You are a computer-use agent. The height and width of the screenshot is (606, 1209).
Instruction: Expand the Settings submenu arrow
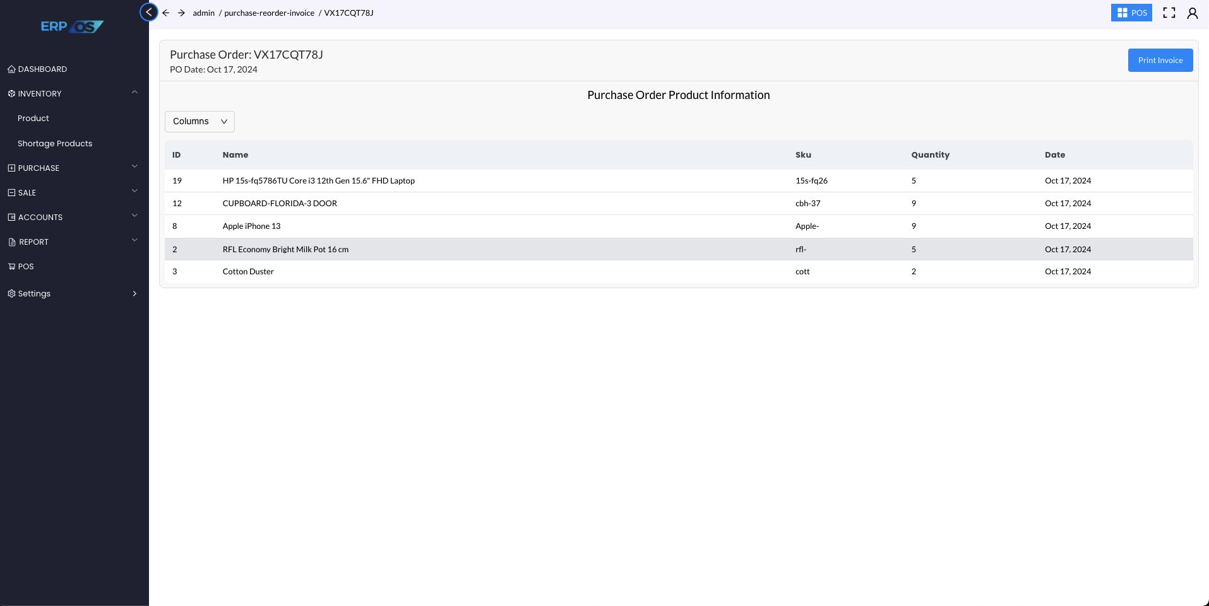134,294
